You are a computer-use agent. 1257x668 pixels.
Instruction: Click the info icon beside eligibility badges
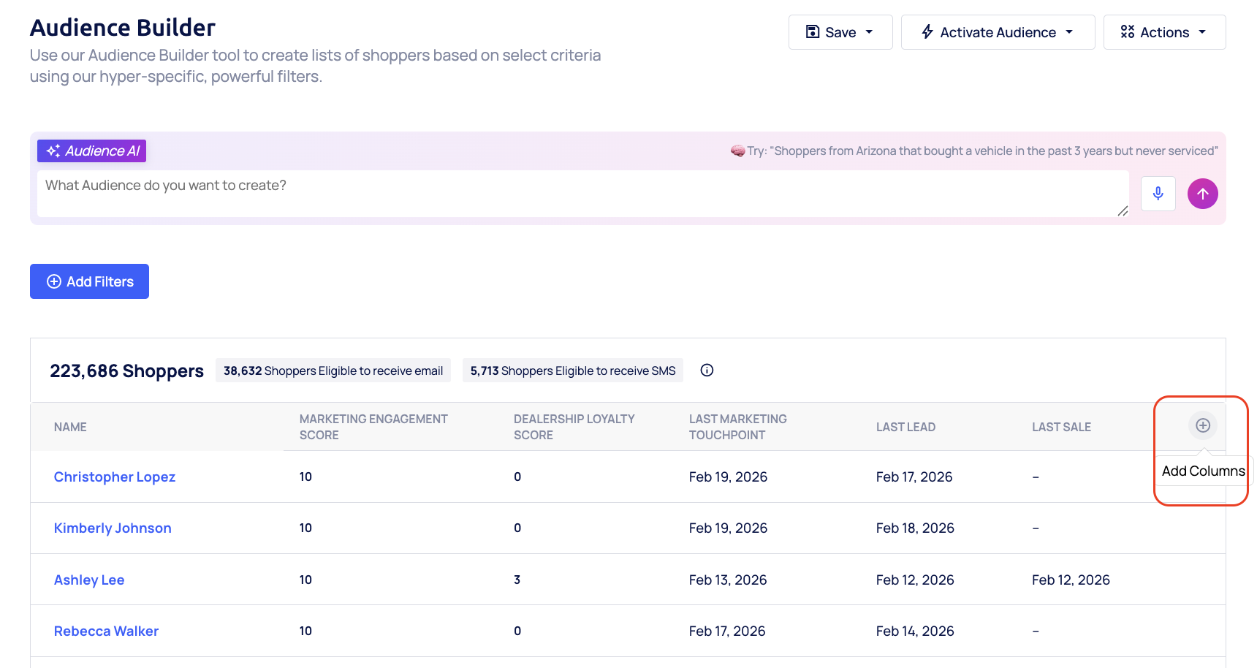[706, 370]
